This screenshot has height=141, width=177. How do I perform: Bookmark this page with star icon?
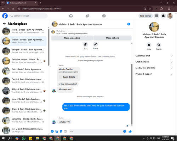150,9
